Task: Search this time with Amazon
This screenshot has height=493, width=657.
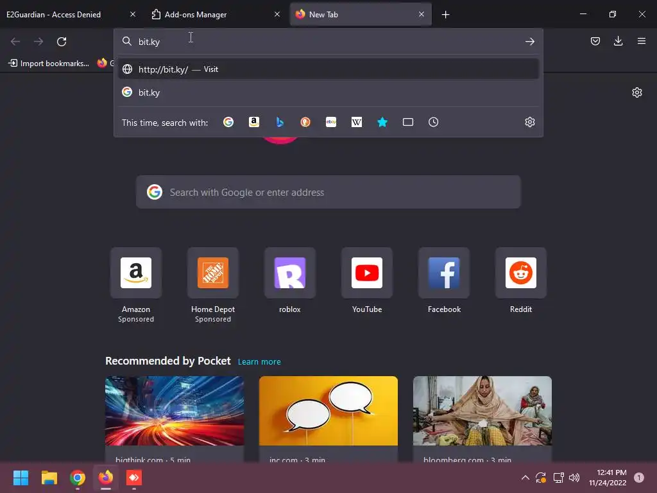Action: [x=254, y=122]
